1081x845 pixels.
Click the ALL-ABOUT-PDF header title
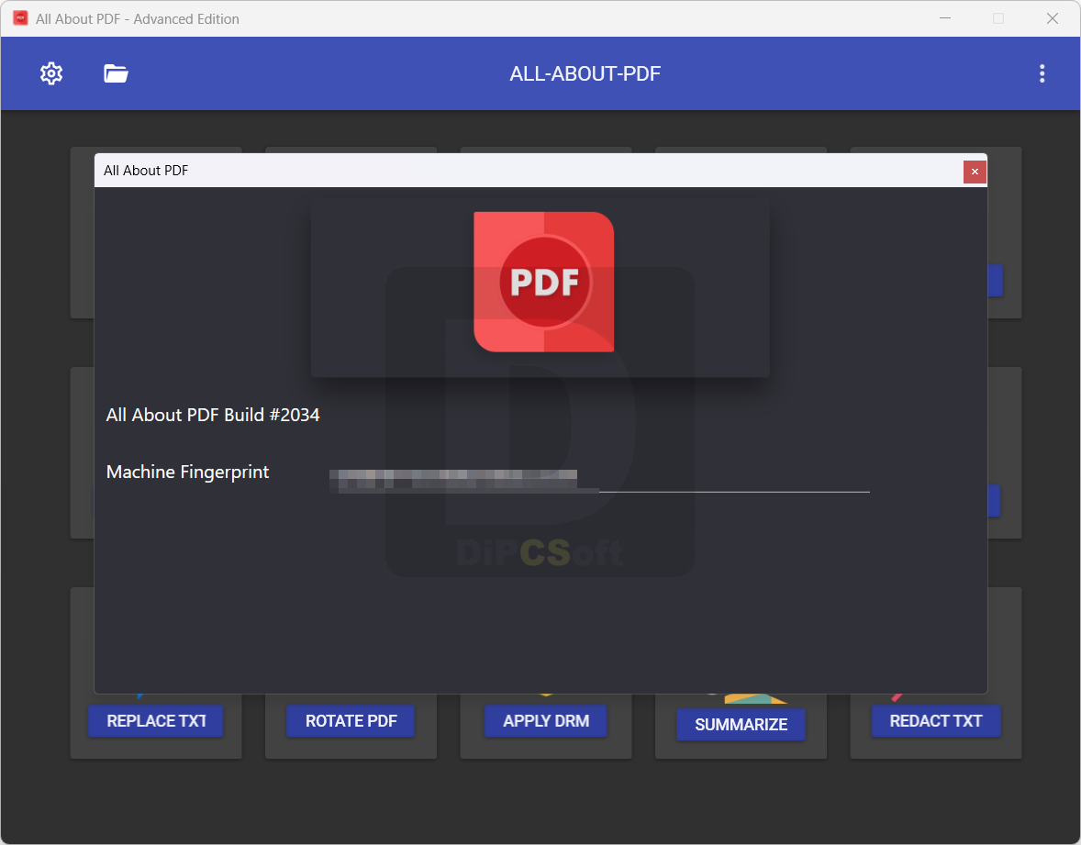585,73
